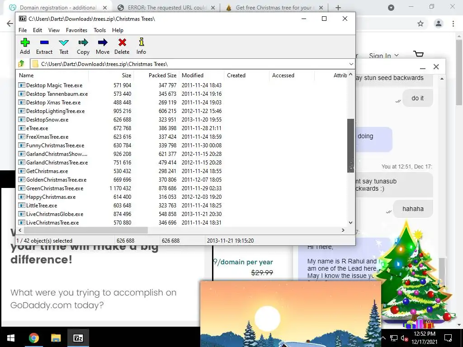This screenshot has width=463, height=347.
Task: Select LiveChristmasTree.exe file
Action: (x=52, y=222)
